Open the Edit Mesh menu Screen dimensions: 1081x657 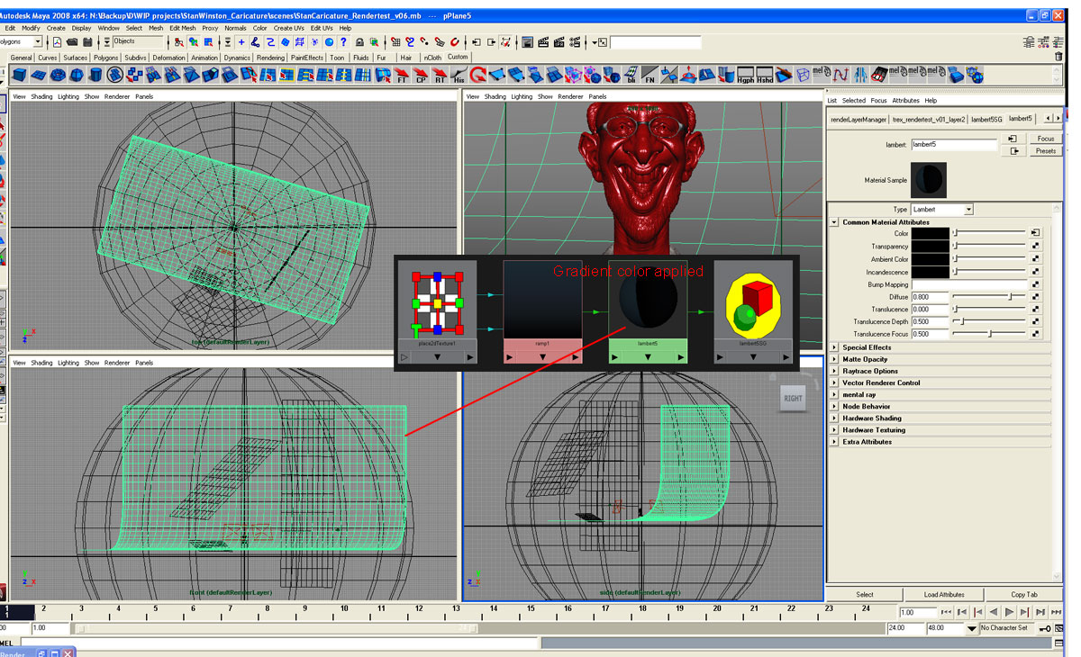coord(182,27)
